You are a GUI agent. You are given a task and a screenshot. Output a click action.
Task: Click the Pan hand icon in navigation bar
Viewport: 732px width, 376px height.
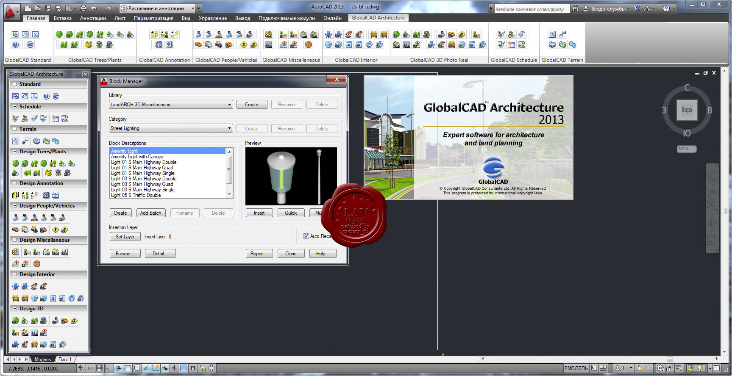pyautogui.click(x=713, y=194)
